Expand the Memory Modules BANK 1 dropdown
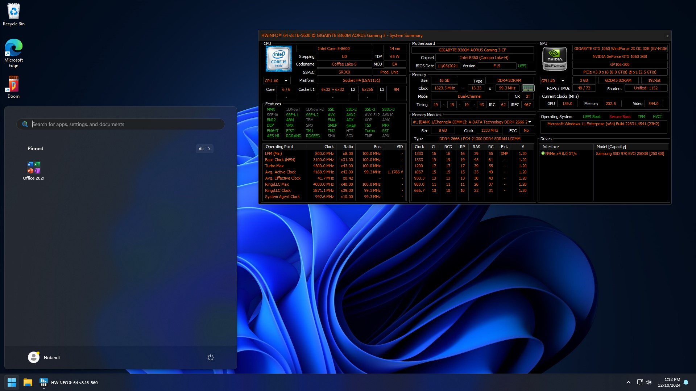Image resolution: width=696 pixels, height=391 pixels. click(529, 122)
